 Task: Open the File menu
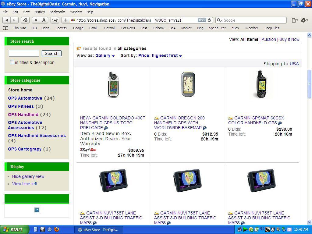click(x=5, y=12)
